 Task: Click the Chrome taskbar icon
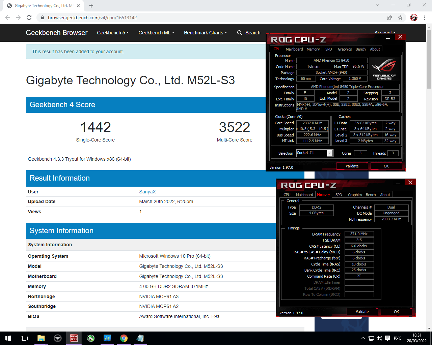[x=124, y=338]
